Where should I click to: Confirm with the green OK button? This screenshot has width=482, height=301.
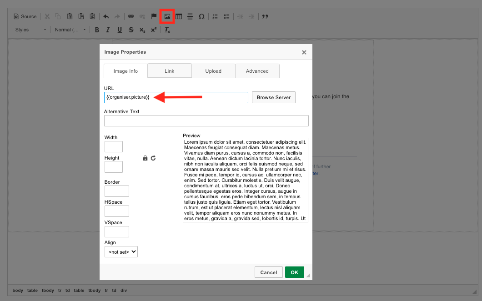coord(295,272)
